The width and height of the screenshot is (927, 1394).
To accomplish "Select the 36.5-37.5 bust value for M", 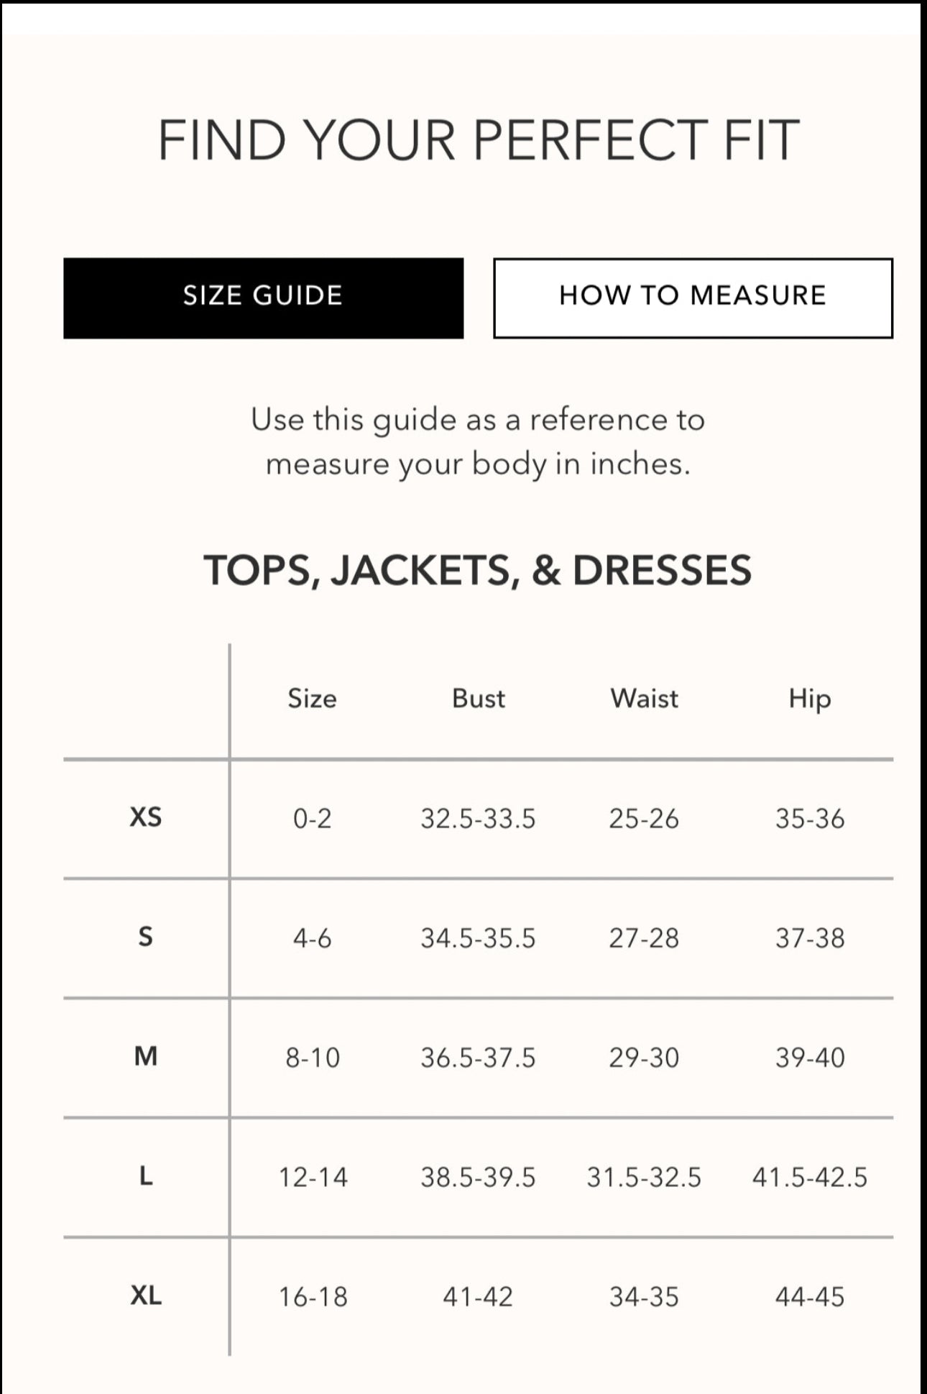I will point(478,1057).
